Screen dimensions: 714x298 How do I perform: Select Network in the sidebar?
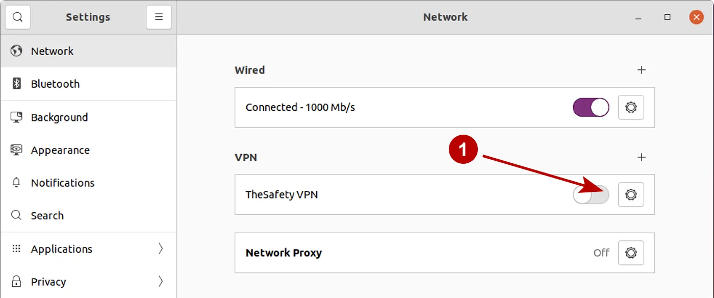(53, 51)
